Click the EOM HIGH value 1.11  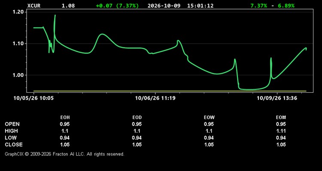point(281,131)
